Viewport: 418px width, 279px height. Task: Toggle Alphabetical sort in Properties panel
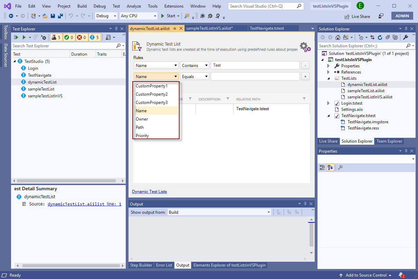[x=330, y=167]
